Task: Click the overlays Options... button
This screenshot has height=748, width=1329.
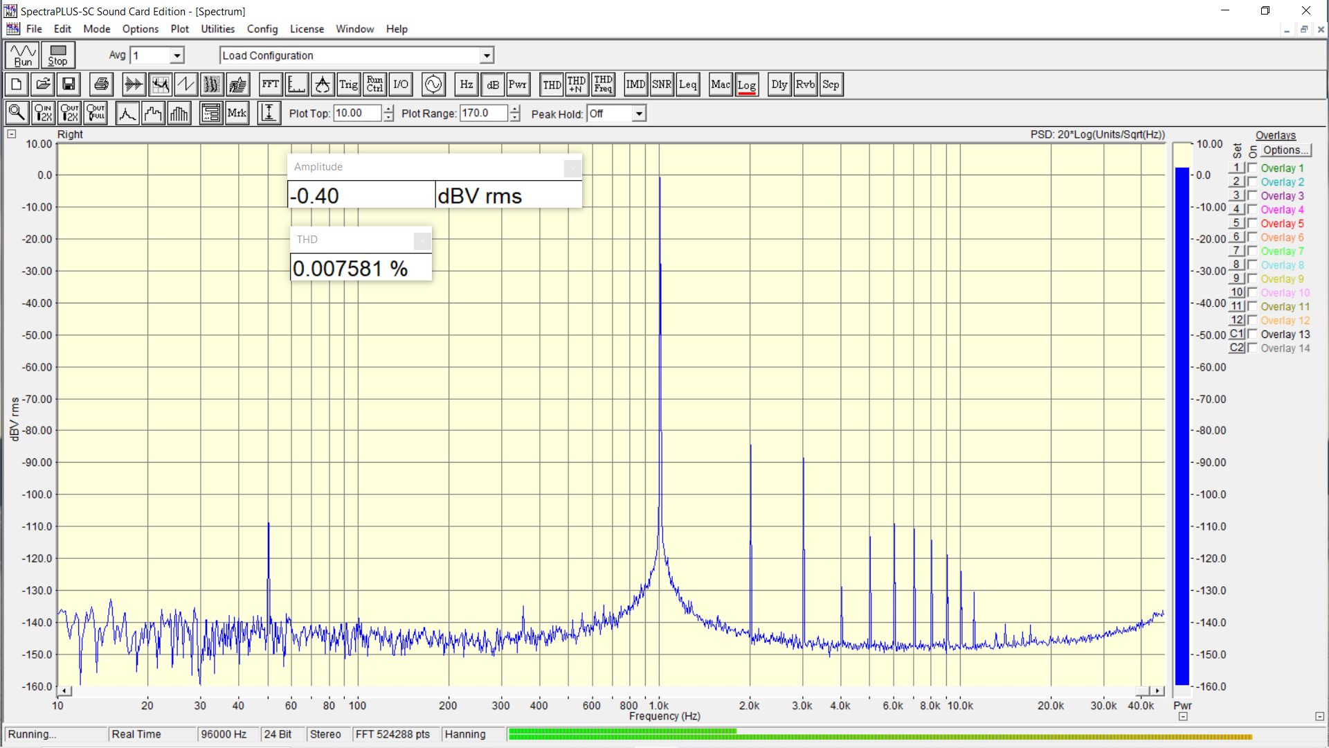Action: (x=1285, y=150)
